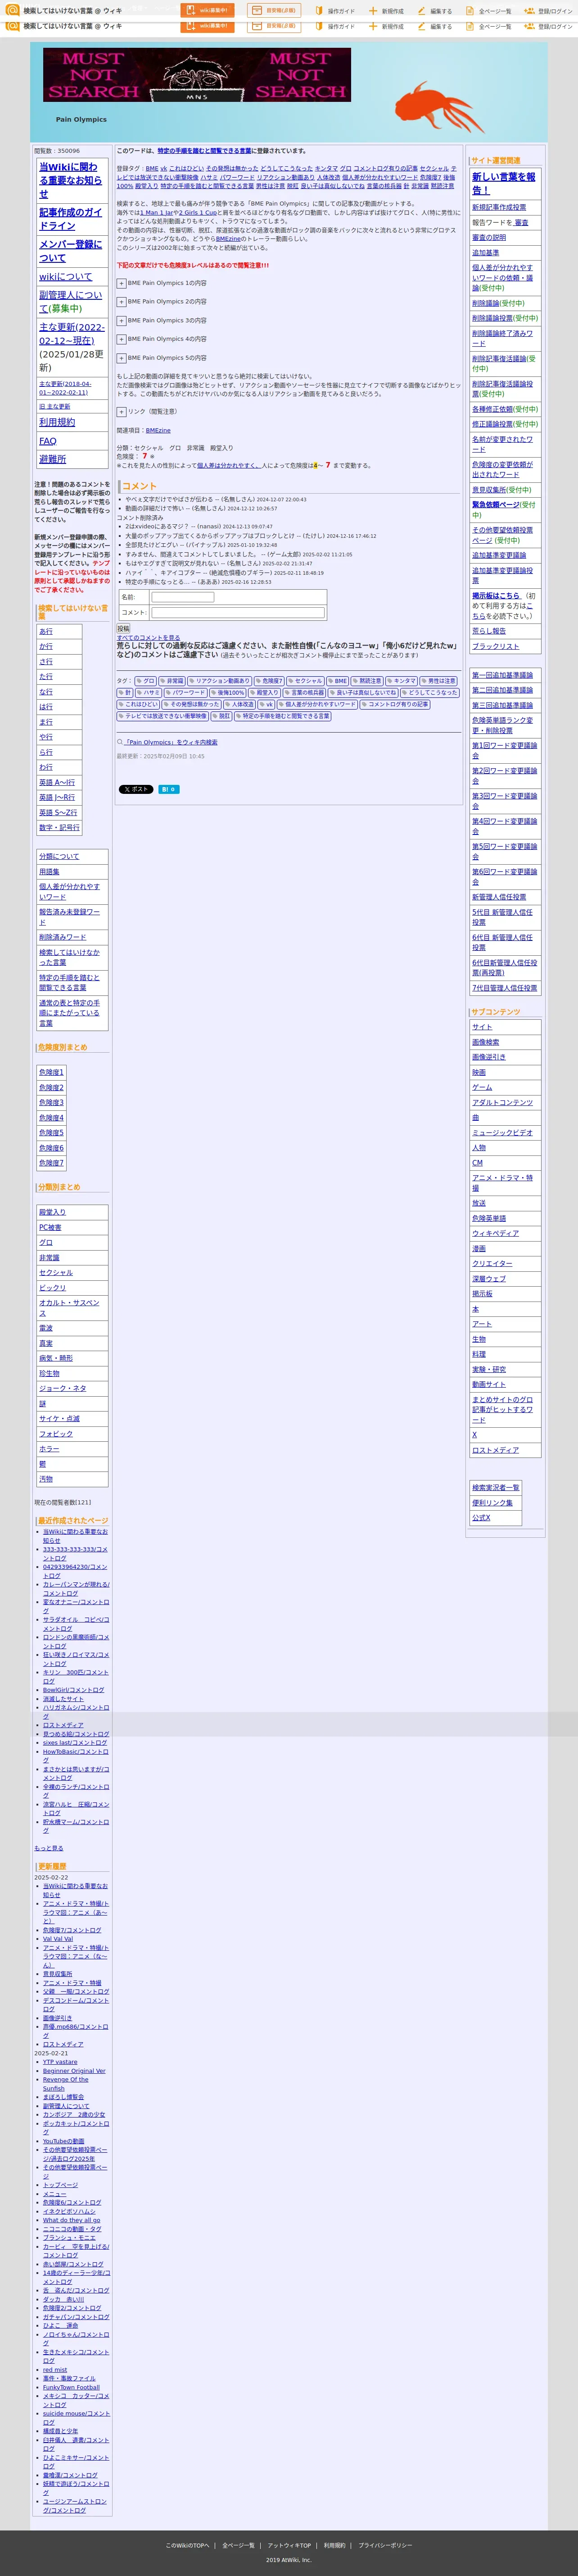This screenshot has height=2576, width=578.
Task: Open the か行 index page
Action: pos(46,647)
